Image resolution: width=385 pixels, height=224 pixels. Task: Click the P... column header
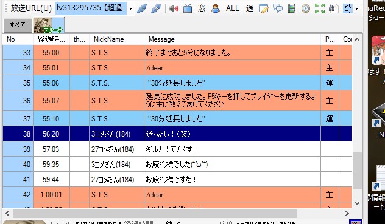coord(330,39)
